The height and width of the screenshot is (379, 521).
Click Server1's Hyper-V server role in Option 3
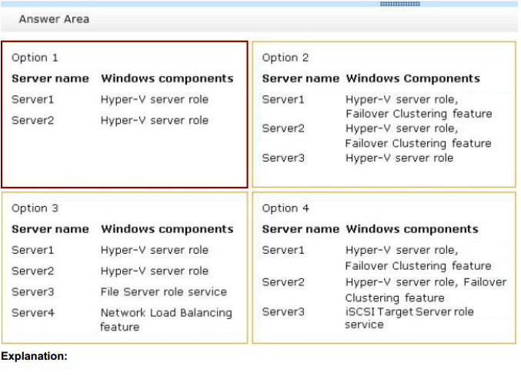155,251
